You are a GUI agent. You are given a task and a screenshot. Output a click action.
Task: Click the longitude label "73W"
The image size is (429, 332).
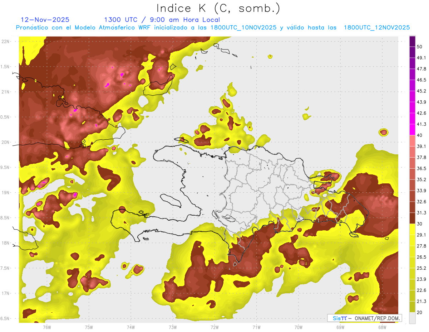pyautogui.click(x=172, y=327)
